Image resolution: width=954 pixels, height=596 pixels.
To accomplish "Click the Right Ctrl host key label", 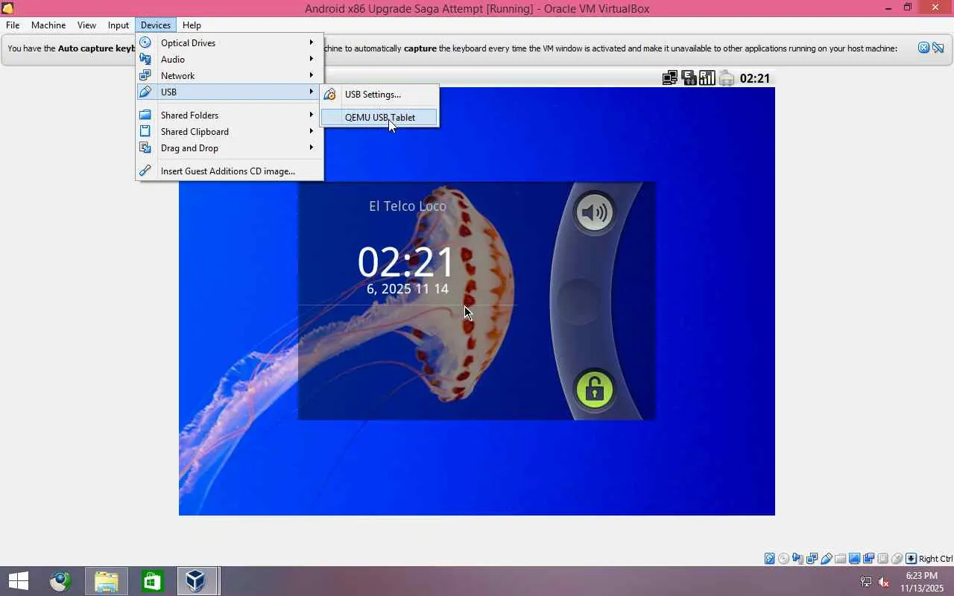I will point(935,559).
